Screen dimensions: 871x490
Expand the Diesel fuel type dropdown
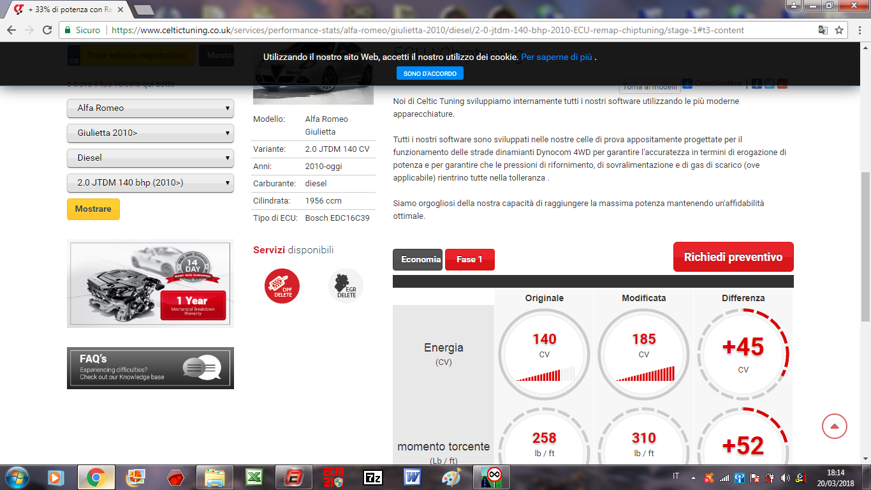pos(150,158)
